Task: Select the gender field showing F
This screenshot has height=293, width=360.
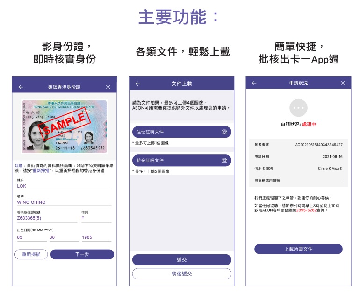Action: pyautogui.click(x=96, y=218)
